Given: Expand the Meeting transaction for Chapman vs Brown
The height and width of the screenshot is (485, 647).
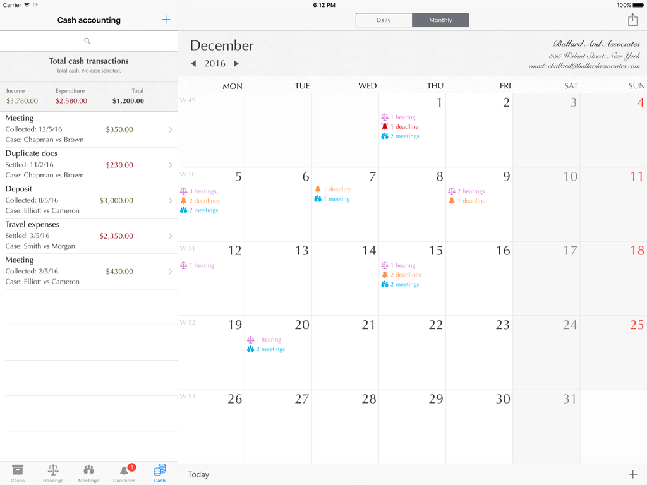Looking at the screenshot, I should [x=88, y=129].
